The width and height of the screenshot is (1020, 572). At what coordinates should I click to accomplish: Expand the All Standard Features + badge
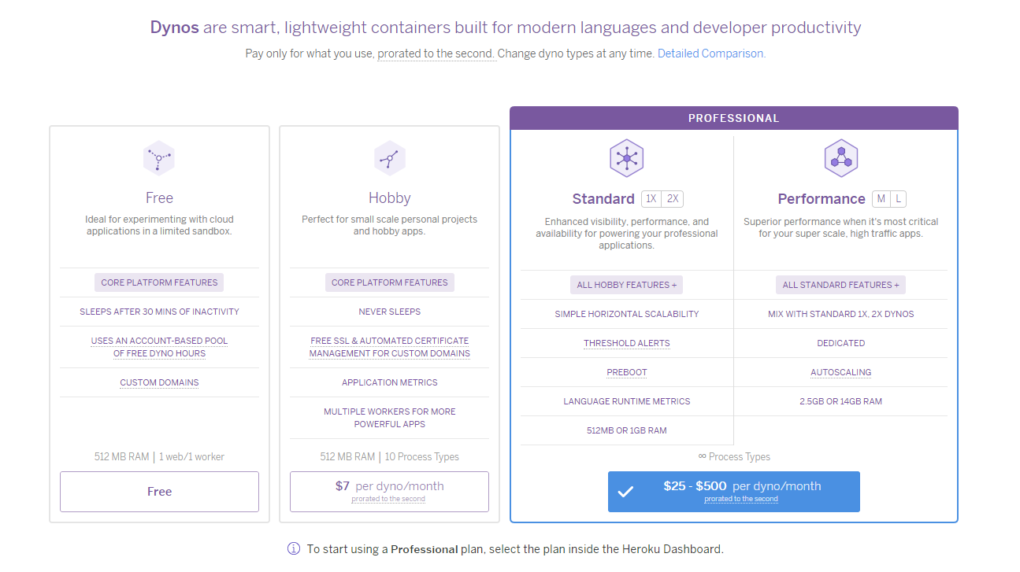coord(840,285)
